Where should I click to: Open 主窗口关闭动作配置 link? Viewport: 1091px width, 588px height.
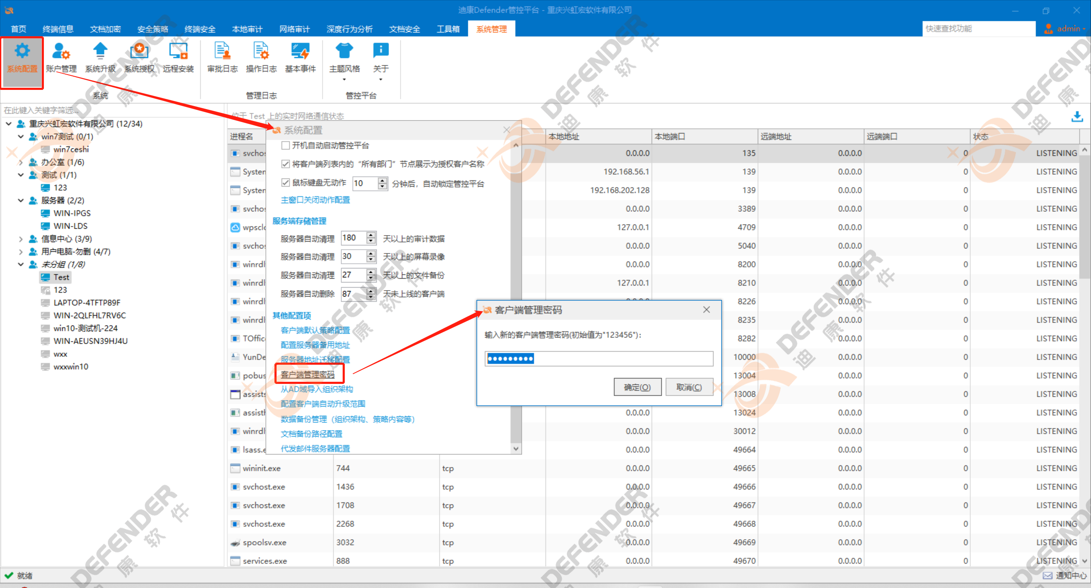coord(315,200)
